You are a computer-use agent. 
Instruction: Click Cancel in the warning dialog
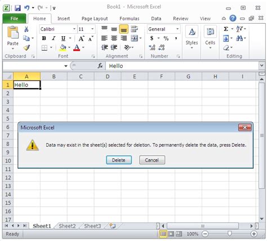coord(152,160)
